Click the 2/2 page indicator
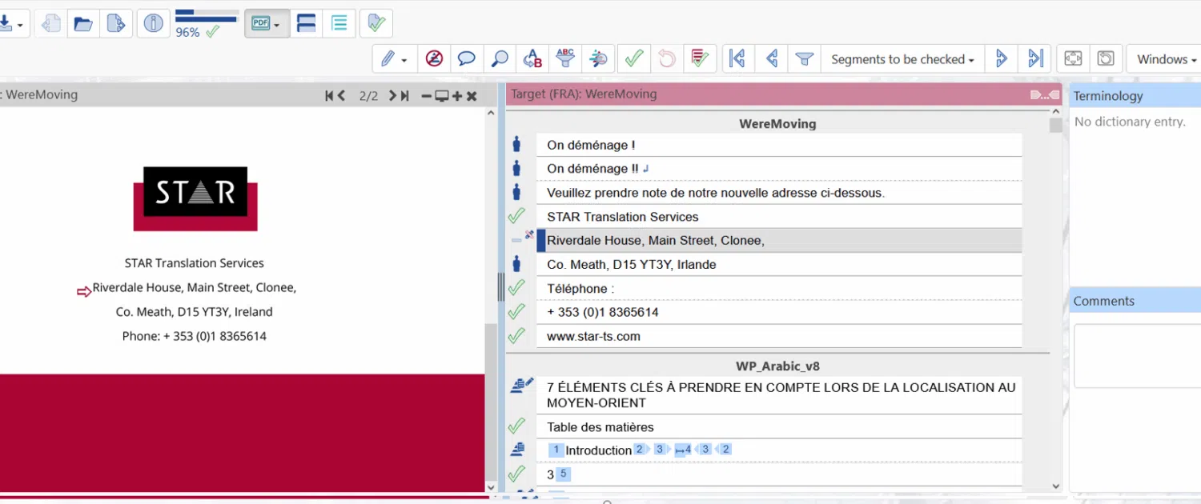This screenshot has height=504, width=1201. click(368, 96)
